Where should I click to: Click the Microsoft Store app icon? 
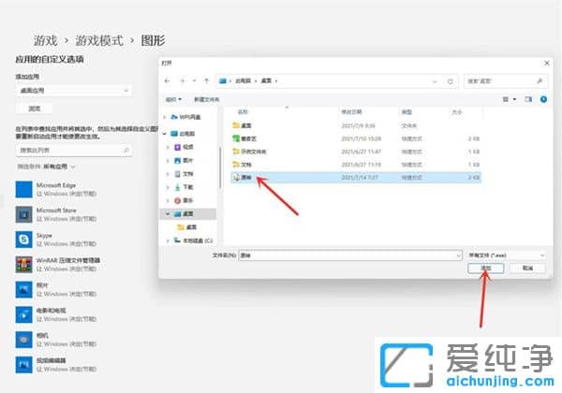point(22,213)
